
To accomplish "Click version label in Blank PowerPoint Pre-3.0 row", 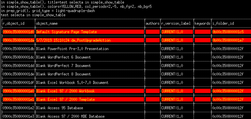I will [x=172, y=49].
